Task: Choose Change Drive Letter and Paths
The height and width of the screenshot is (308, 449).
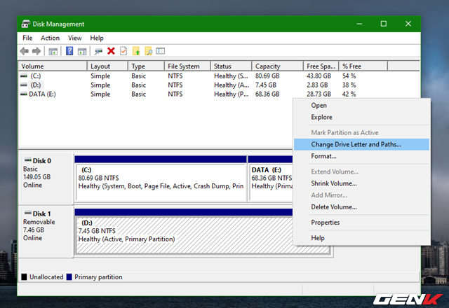Action: tap(356, 144)
